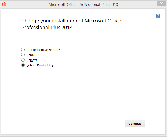Click the 'Add or Remove Features' label text
168x138 pixels.
coord(43,50)
